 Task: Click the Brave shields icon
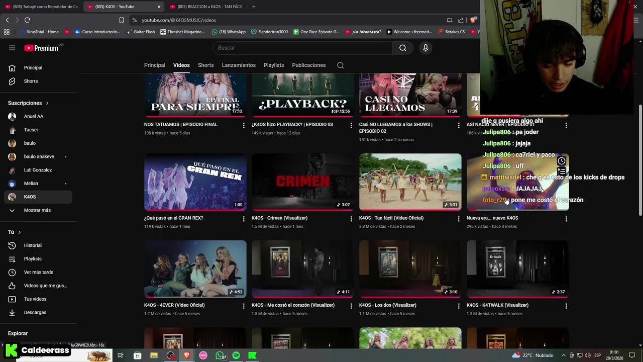473,20
